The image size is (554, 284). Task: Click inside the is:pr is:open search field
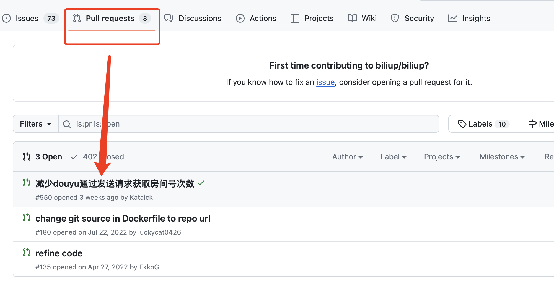point(194,124)
